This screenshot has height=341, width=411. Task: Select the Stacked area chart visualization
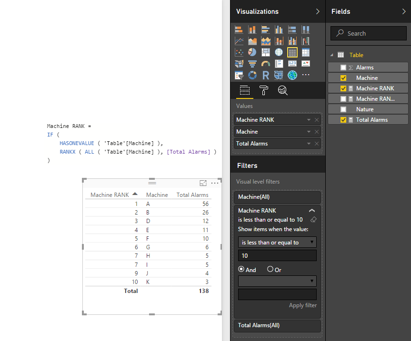[266, 41]
